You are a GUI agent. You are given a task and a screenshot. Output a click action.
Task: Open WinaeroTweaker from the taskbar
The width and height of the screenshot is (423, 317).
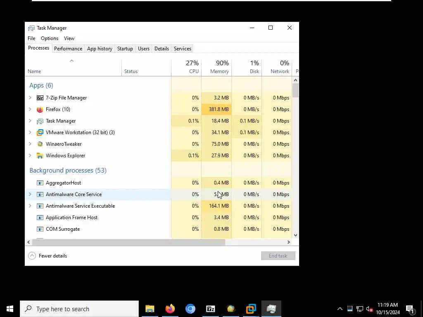231,309
